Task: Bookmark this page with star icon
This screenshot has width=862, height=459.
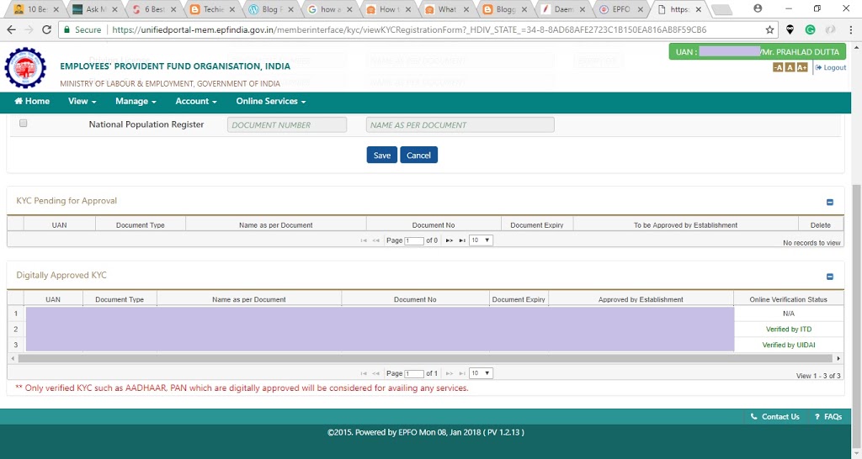Action: (x=769, y=29)
